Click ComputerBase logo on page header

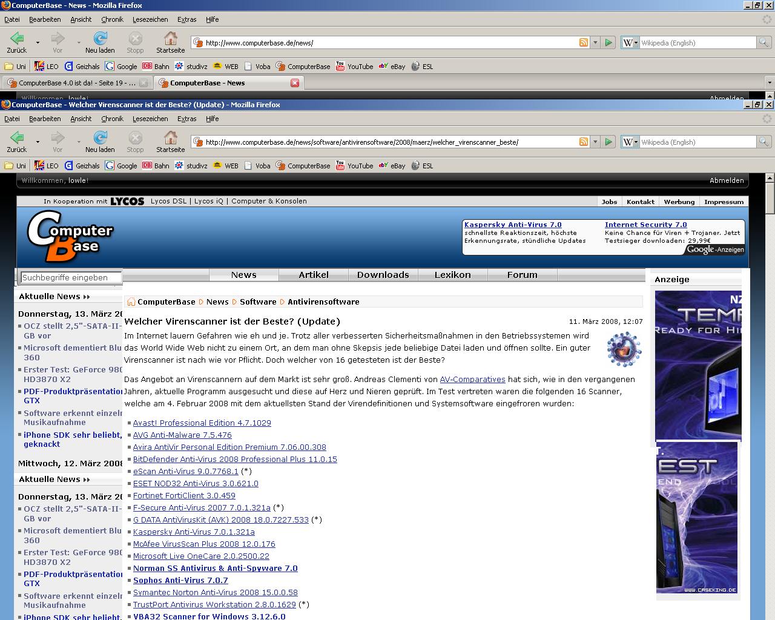coord(70,236)
